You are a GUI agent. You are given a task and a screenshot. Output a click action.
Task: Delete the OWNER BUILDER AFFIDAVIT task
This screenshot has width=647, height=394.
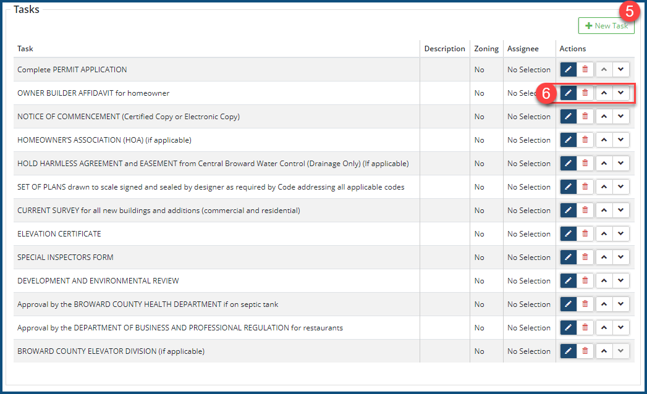coord(585,93)
